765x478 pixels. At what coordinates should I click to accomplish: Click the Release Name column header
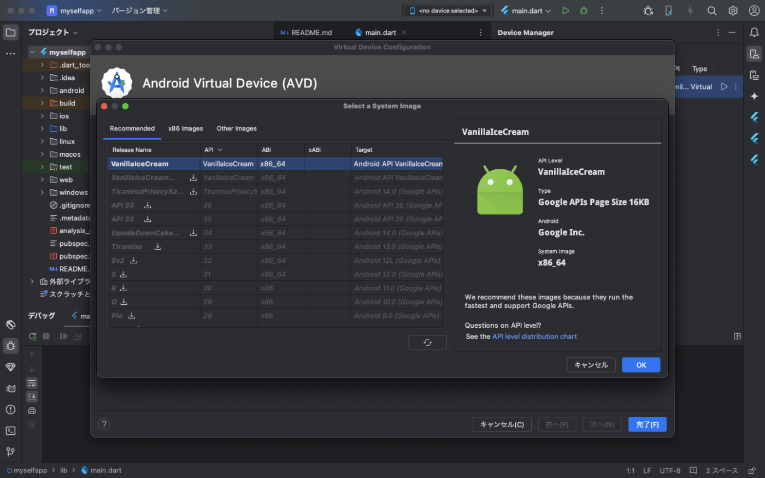click(x=154, y=150)
